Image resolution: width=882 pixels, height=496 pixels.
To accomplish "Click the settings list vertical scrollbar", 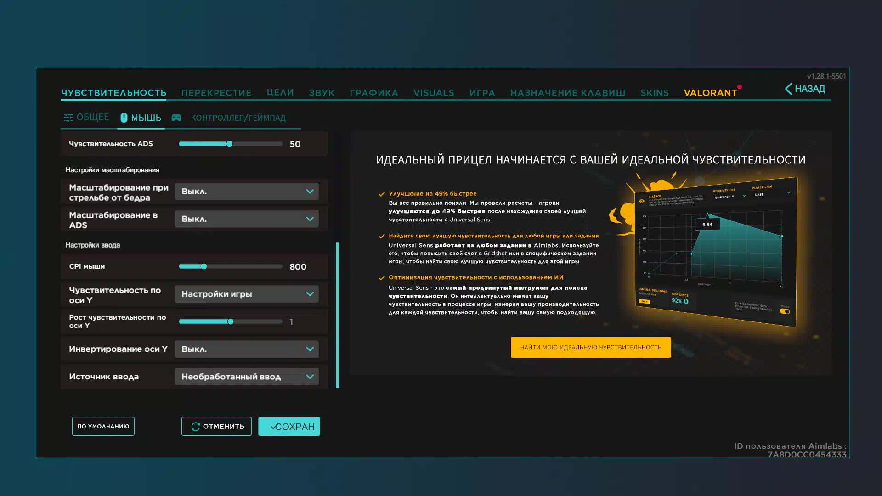I will pyautogui.click(x=338, y=315).
